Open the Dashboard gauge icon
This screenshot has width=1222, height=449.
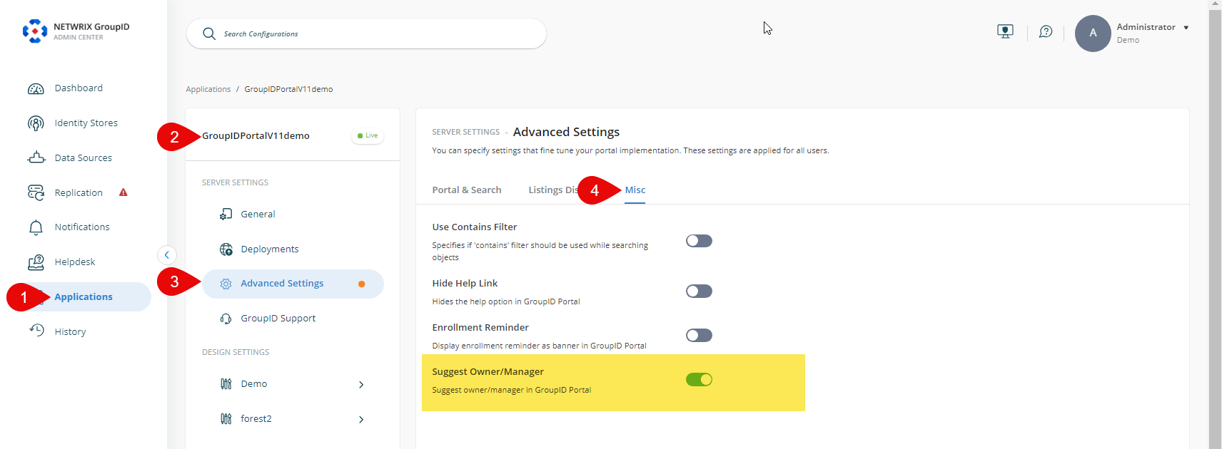[x=36, y=88]
